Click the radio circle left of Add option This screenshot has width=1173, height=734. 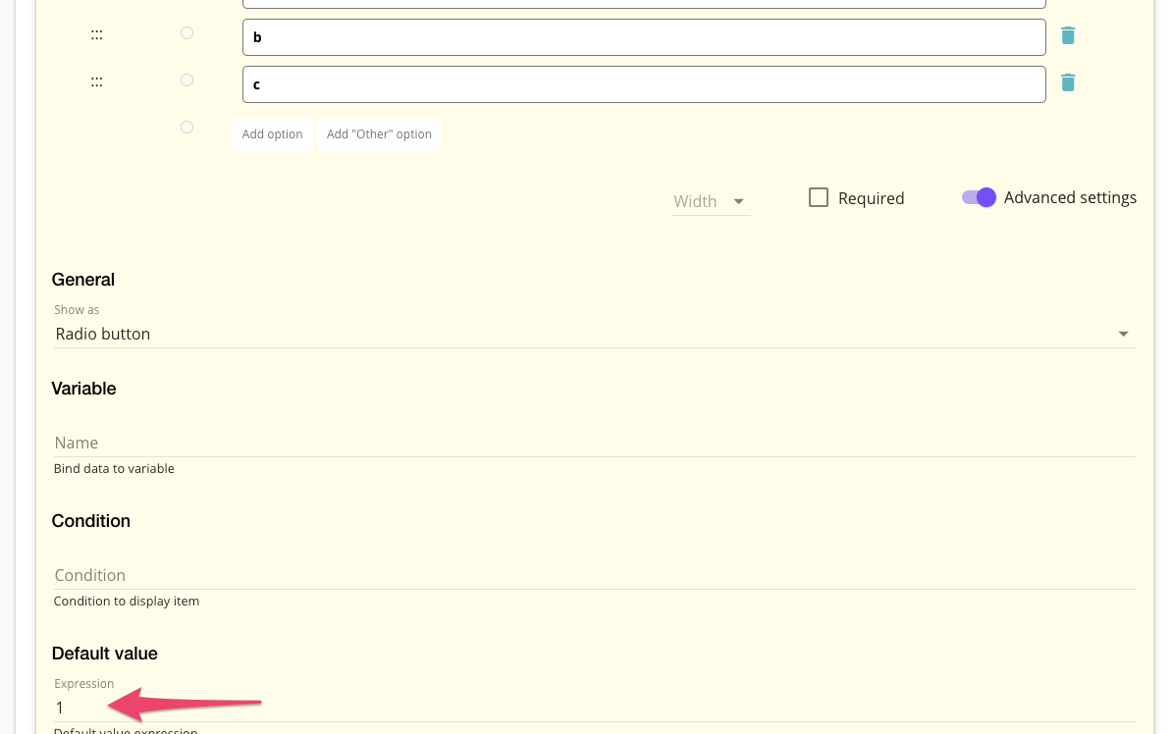187,128
